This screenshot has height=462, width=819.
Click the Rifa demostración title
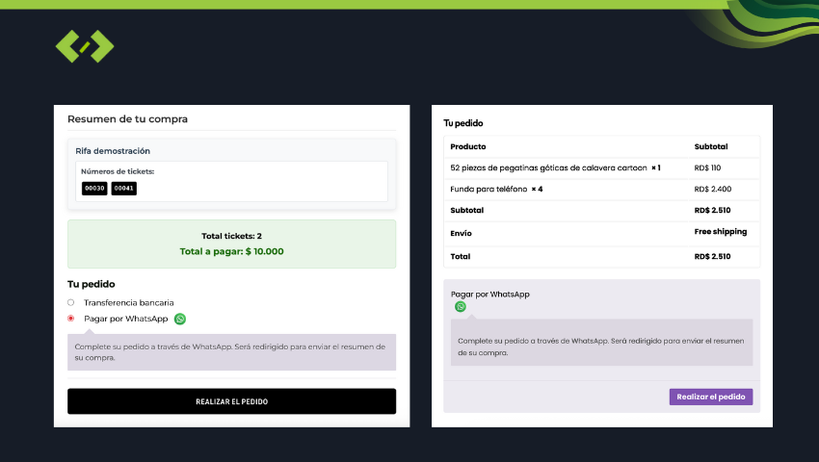click(x=113, y=151)
